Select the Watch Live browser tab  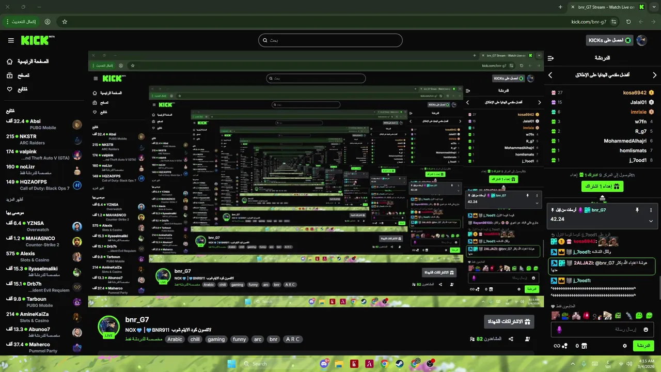coord(607,7)
